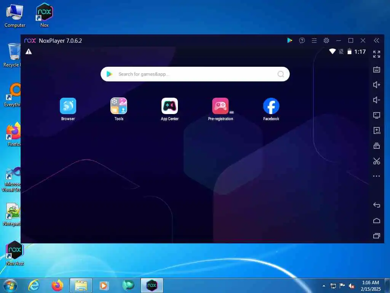Show hidden system tray icons arrow

point(324,286)
